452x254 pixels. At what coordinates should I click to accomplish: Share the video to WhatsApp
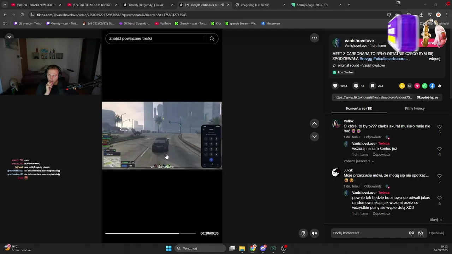pos(424,86)
